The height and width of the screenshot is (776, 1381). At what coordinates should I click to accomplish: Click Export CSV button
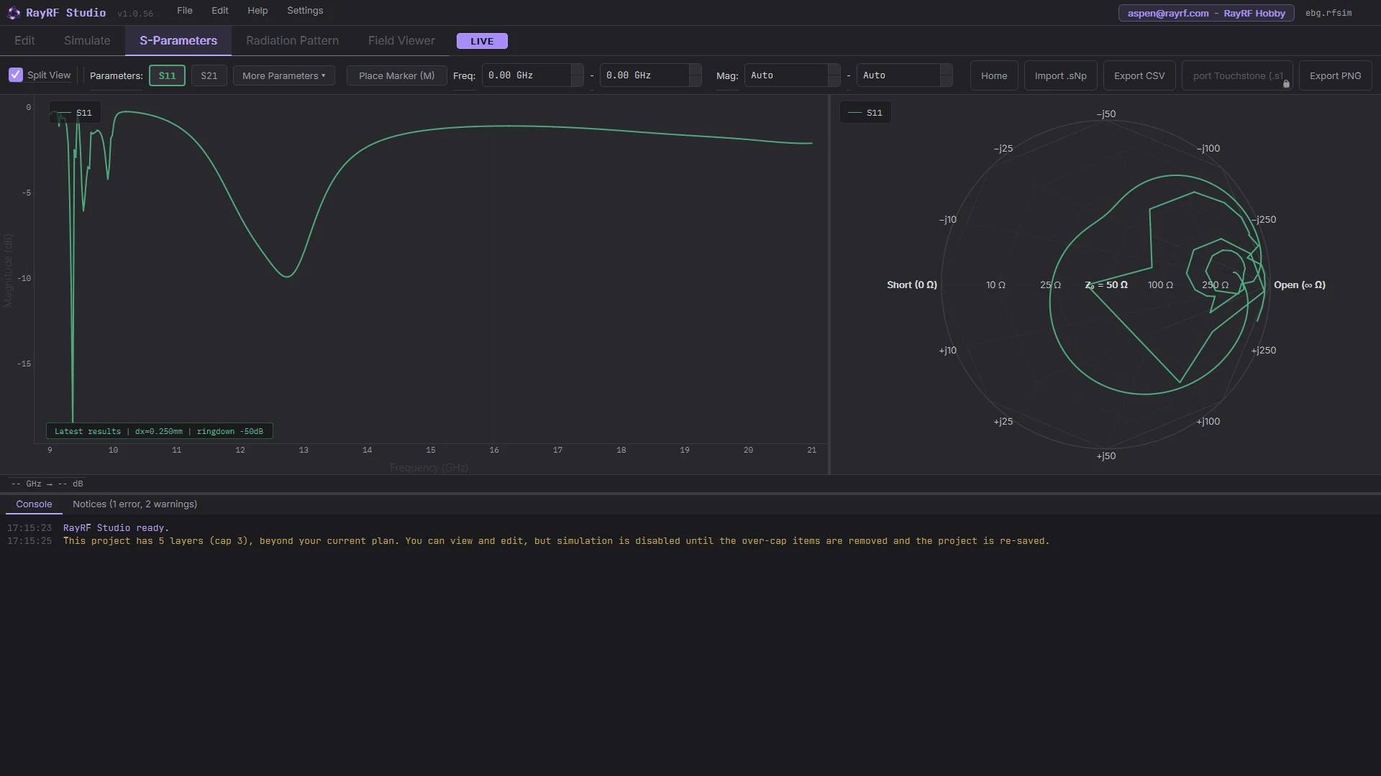1139,75
